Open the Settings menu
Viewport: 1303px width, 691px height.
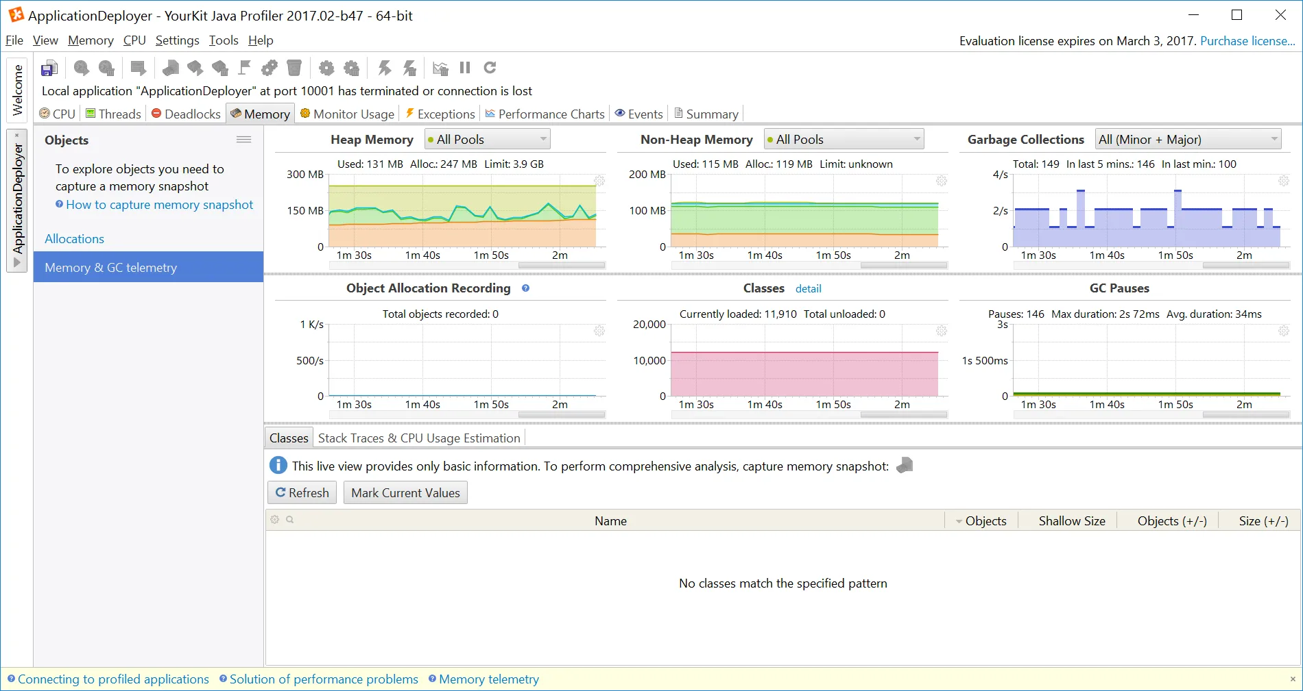pyautogui.click(x=177, y=40)
